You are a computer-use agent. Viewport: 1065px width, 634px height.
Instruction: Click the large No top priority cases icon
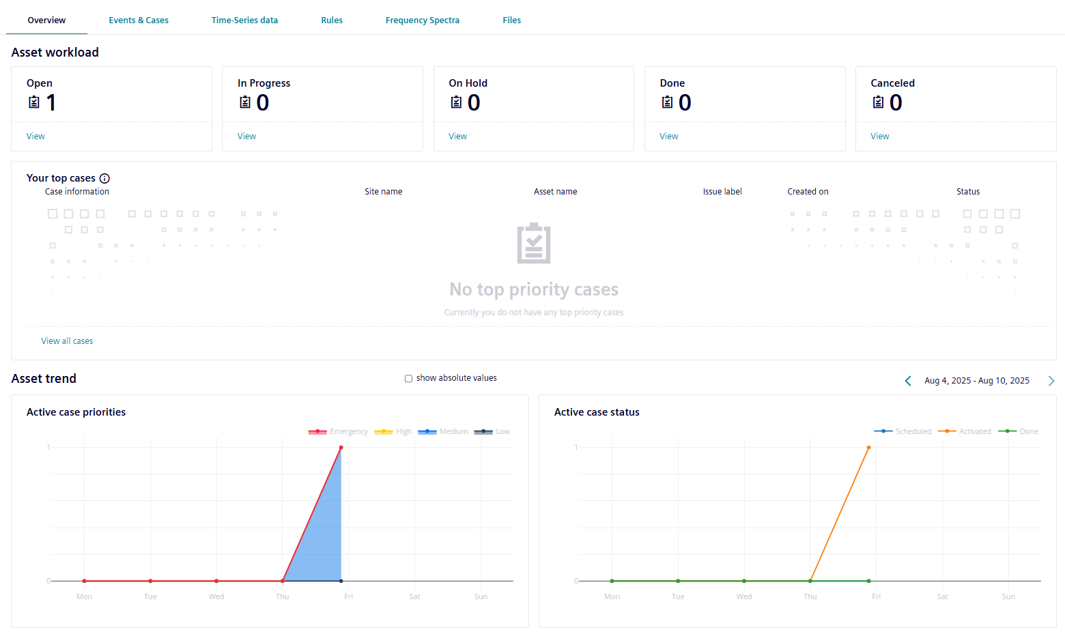pyautogui.click(x=533, y=244)
